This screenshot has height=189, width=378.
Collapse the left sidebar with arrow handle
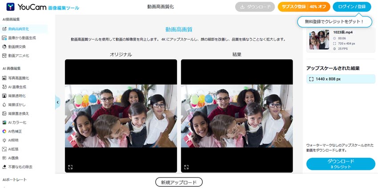pyautogui.click(x=58, y=102)
